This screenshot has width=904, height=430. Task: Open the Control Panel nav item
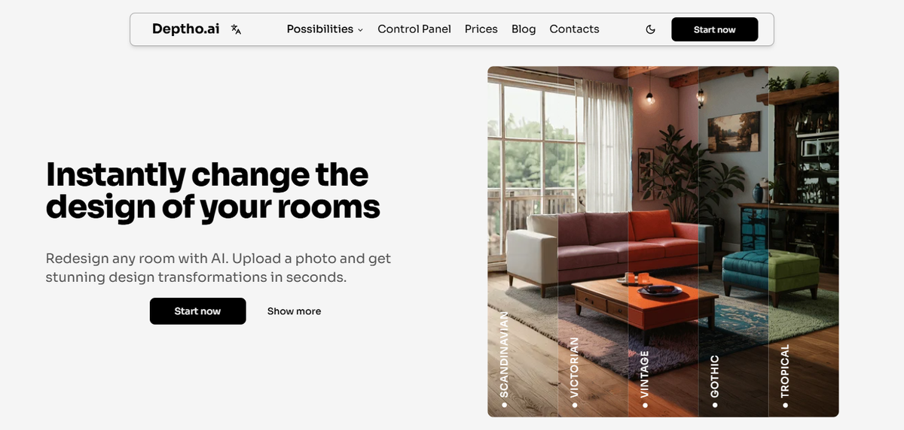(x=414, y=29)
